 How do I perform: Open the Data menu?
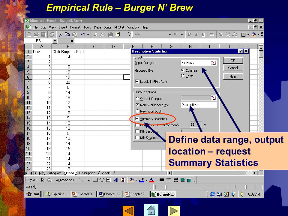[97, 27]
